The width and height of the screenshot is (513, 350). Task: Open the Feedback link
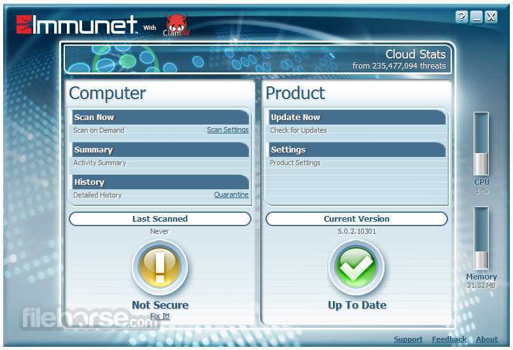point(449,340)
